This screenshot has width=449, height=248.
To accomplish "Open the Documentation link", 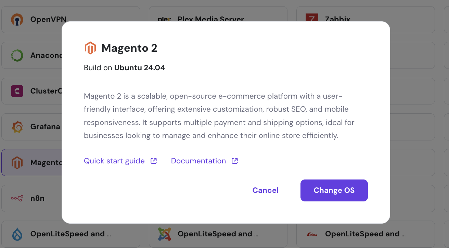I will pyautogui.click(x=198, y=161).
